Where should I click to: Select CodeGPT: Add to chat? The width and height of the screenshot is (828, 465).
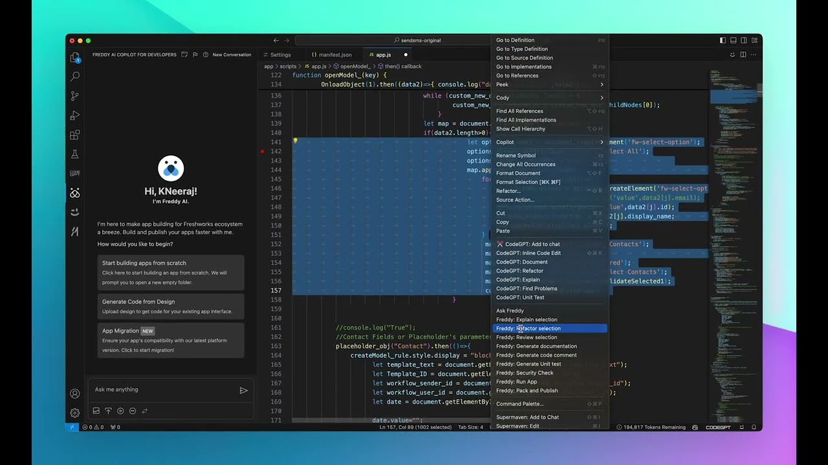(x=550, y=244)
